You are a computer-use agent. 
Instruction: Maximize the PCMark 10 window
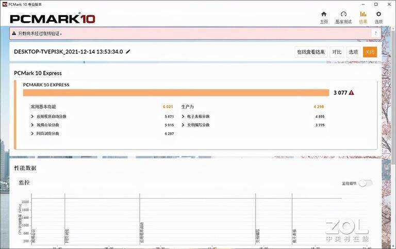tap(376, 4)
